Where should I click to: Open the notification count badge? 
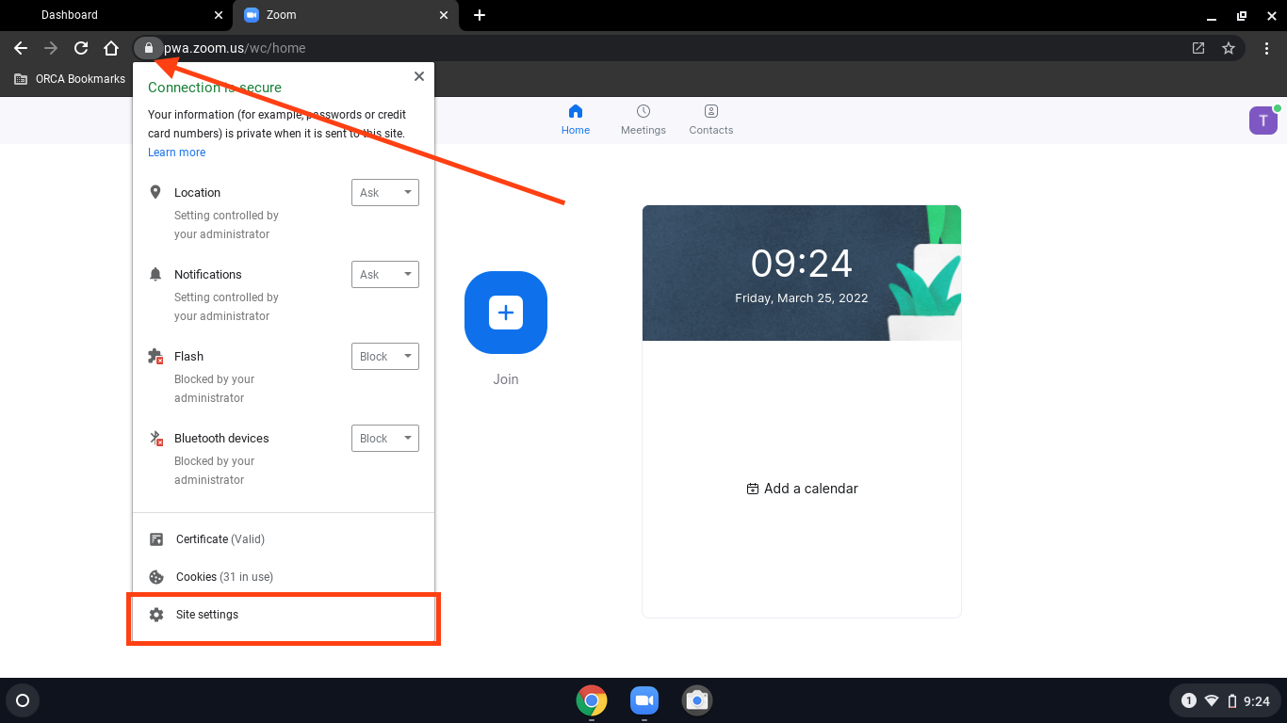pyautogui.click(x=1189, y=700)
